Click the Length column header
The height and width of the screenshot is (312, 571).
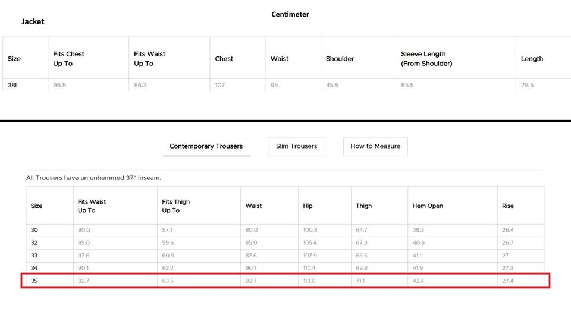click(x=532, y=59)
